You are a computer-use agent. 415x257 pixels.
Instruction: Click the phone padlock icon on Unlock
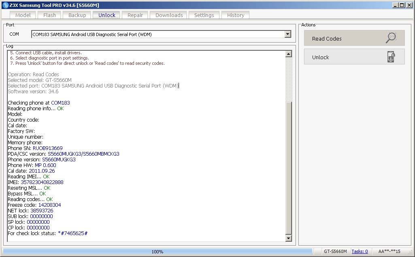click(391, 57)
